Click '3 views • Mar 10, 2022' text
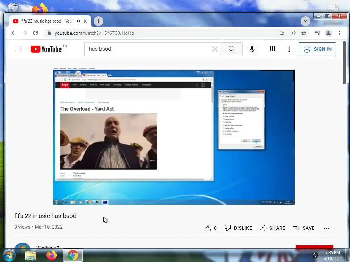The height and width of the screenshot is (262, 350). pyautogui.click(x=38, y=227)
